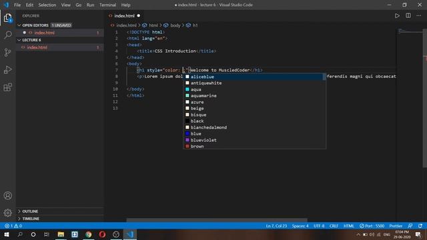This screenshot has height=240, width=427.
Task: Open the Run and Debug view
Action: 7,69
